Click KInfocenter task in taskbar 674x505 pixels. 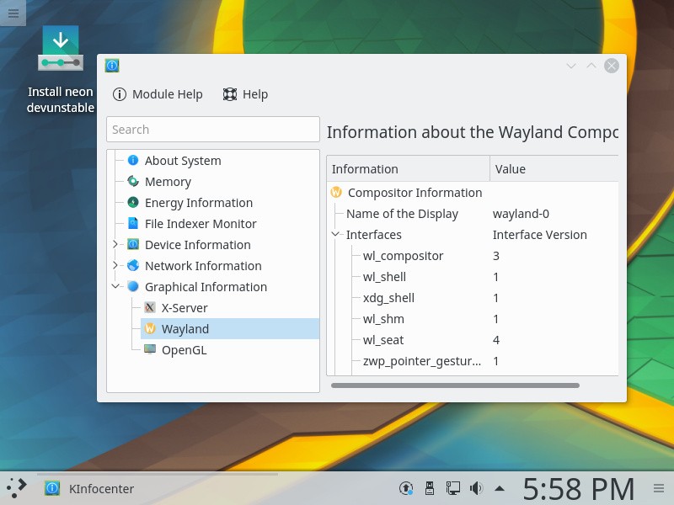[x=158, y=488]
